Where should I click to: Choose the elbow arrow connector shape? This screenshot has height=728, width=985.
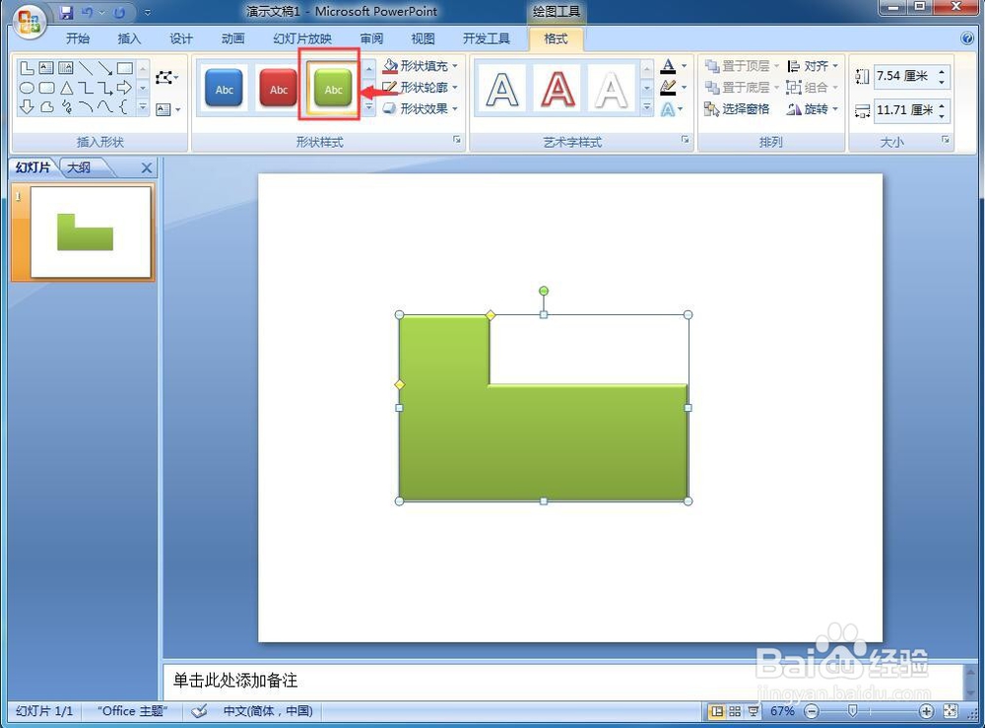pos(105,88)
